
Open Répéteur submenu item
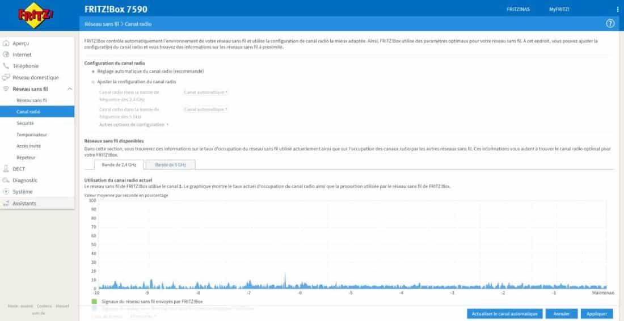point(26,158)
